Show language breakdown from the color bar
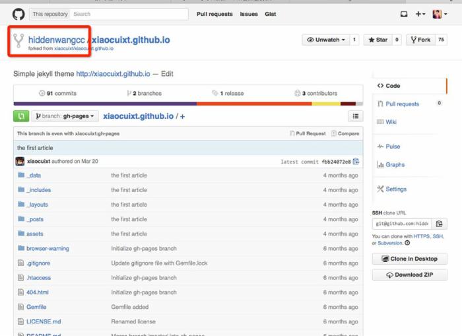This screenshot has height=336, width=462. pyautogui.click(x=188, y=104)
